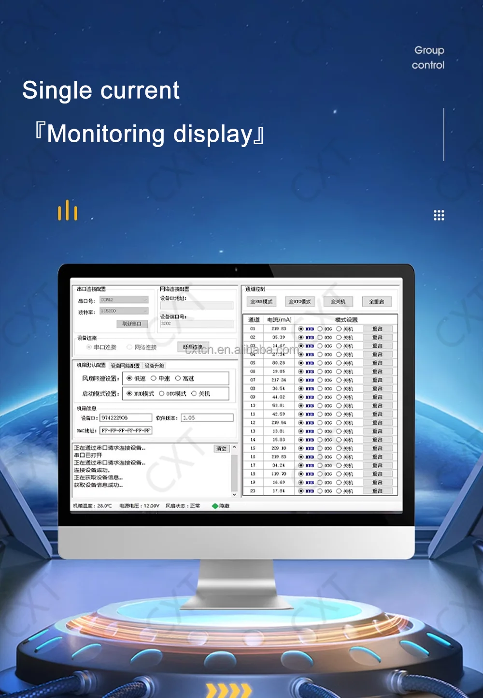Click the 全重启 button
Image resolution: width=483 pixels, height=698 pixels.
(376, 302)
